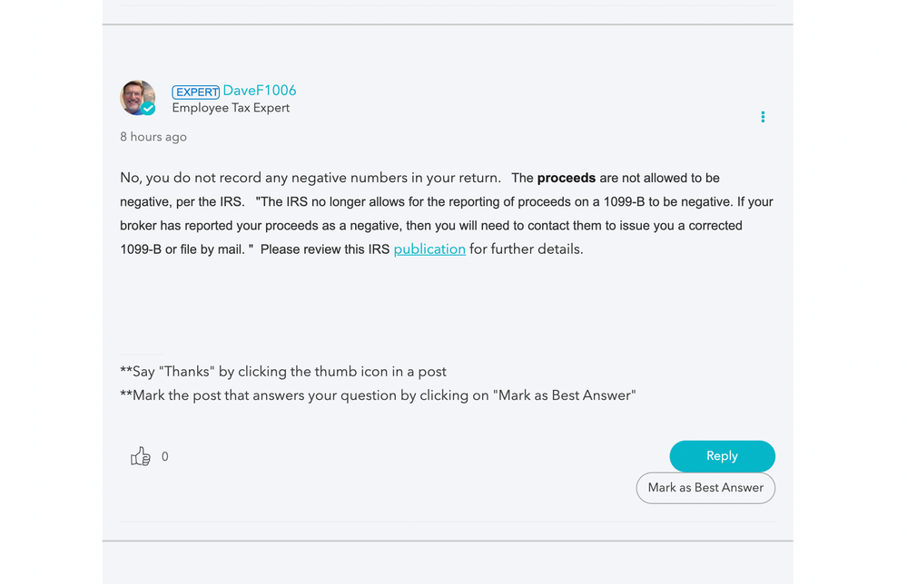The image size is (907, 584).
Task: Open the IRS publication link
Action: 429,249
